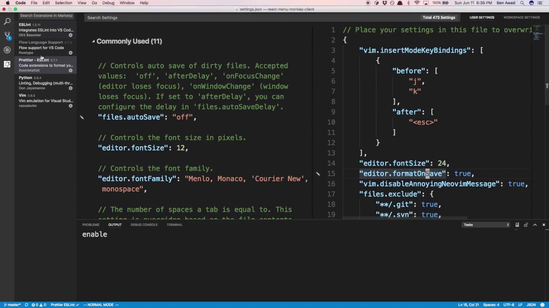Open errors and warnings count in status bar
The height and width of the screenshot is (308, 549).
(x=39, y=305)
